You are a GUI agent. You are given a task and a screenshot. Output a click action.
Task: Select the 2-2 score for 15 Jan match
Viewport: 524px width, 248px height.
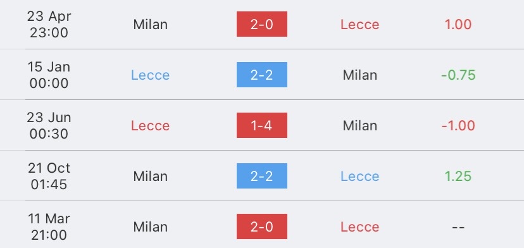[x=261, y=75]
